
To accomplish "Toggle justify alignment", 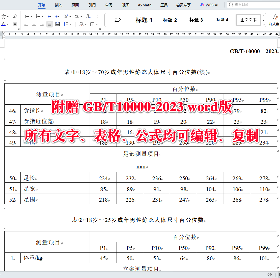I will [49, 24].
